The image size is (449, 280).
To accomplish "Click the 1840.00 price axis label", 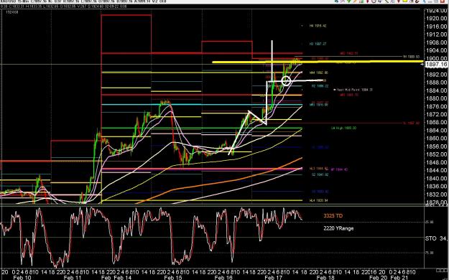I will [436, 179].
